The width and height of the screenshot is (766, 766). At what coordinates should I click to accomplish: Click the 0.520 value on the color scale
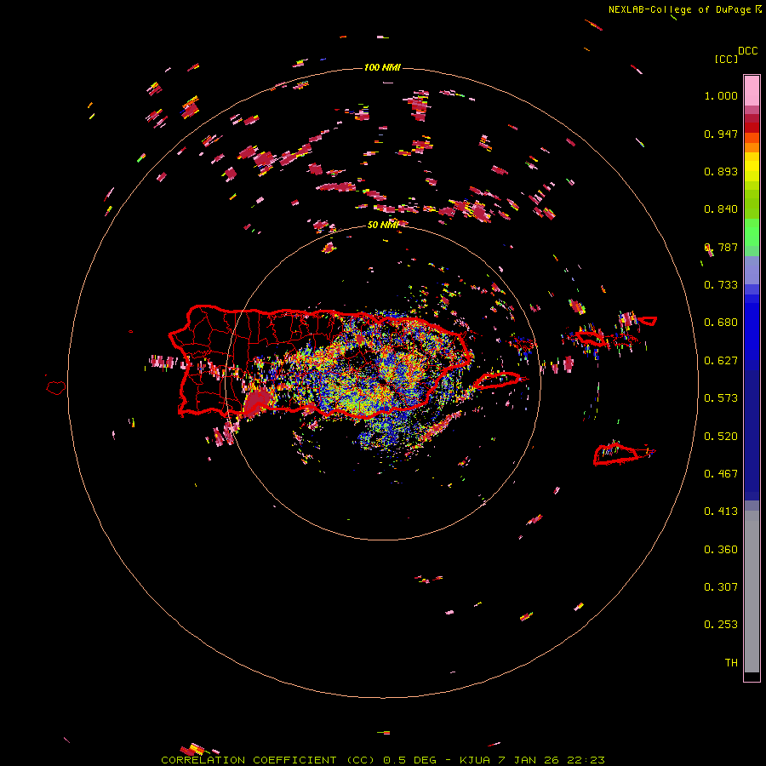pos(721,437)
